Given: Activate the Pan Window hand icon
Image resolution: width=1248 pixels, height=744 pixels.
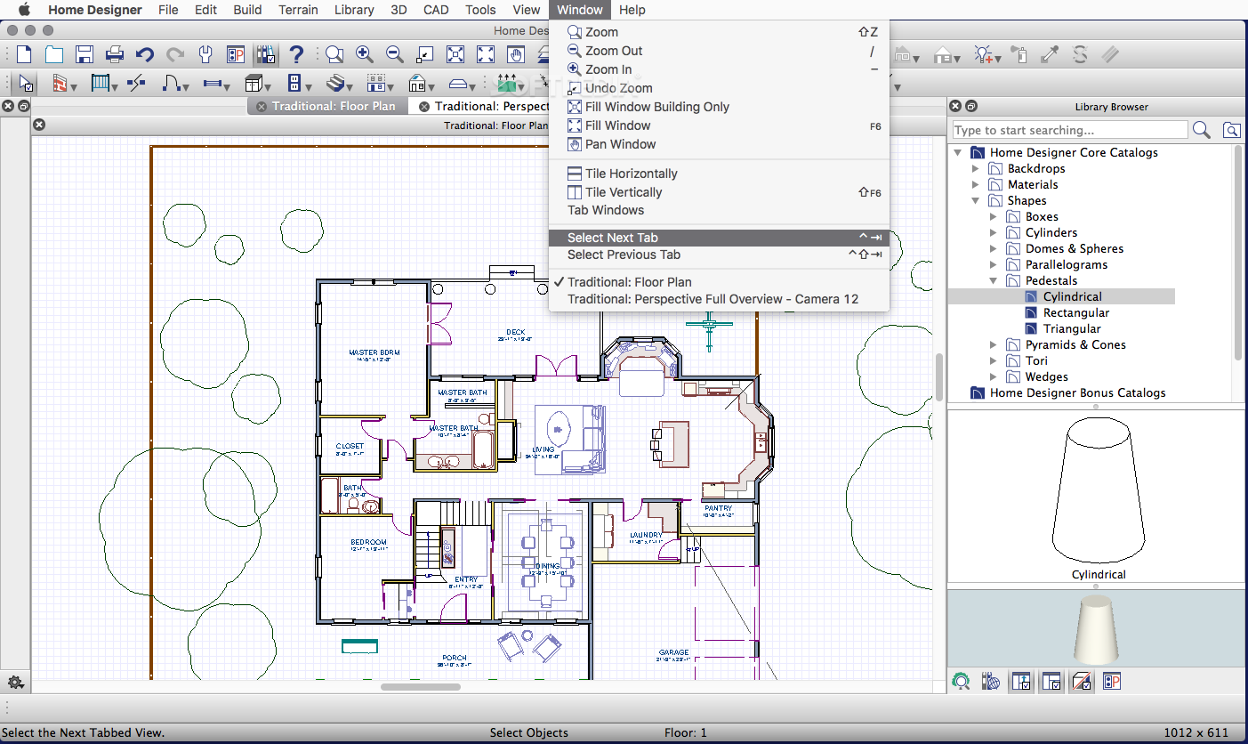Looking at the screenshot, I should pyautogui.click(x=515, y=54).
